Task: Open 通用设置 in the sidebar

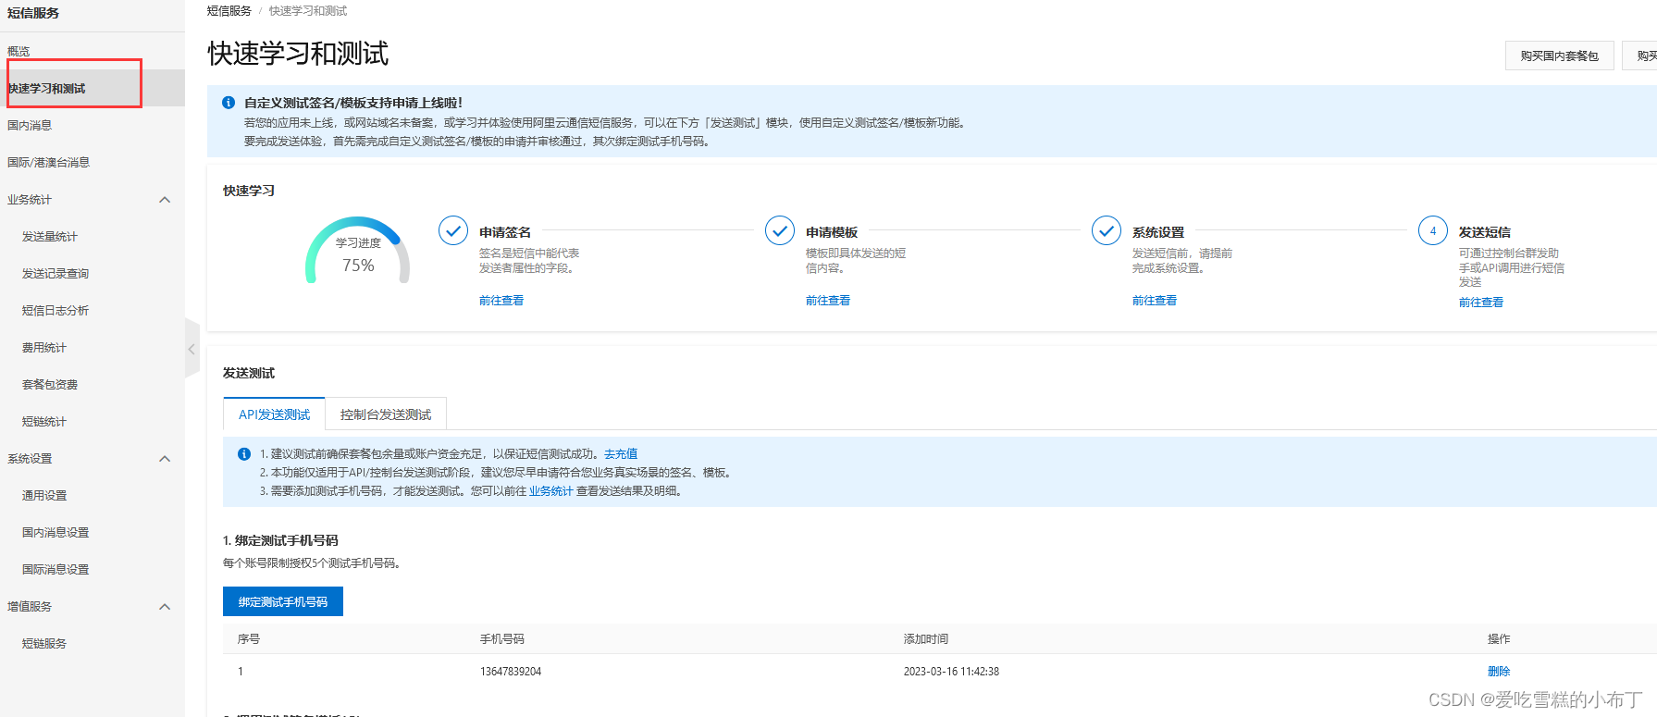Action: tap(44, 495)
